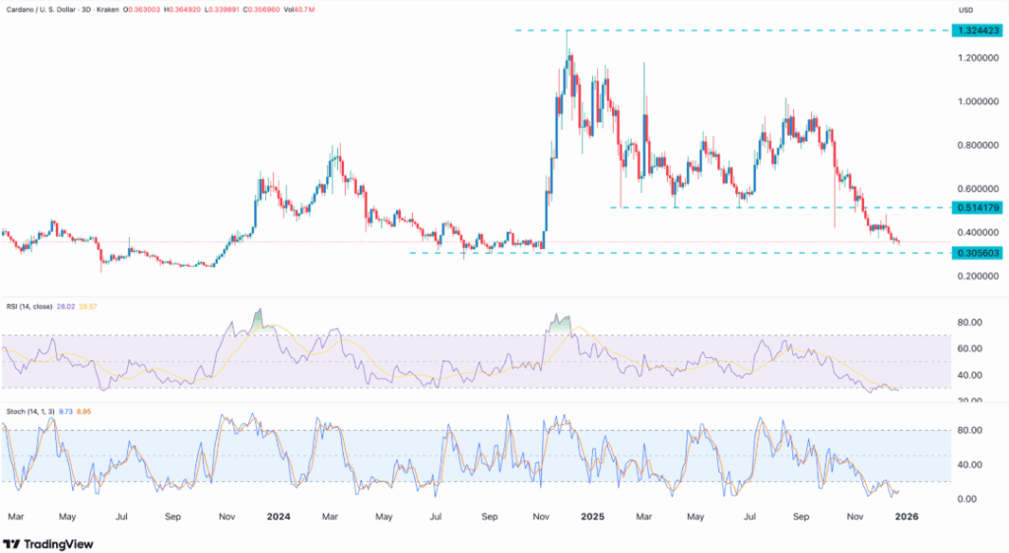Click the 0.514179 price level label
This screenshot has width=1009, height=553.
pyautogui.click(x=977, y=208)
